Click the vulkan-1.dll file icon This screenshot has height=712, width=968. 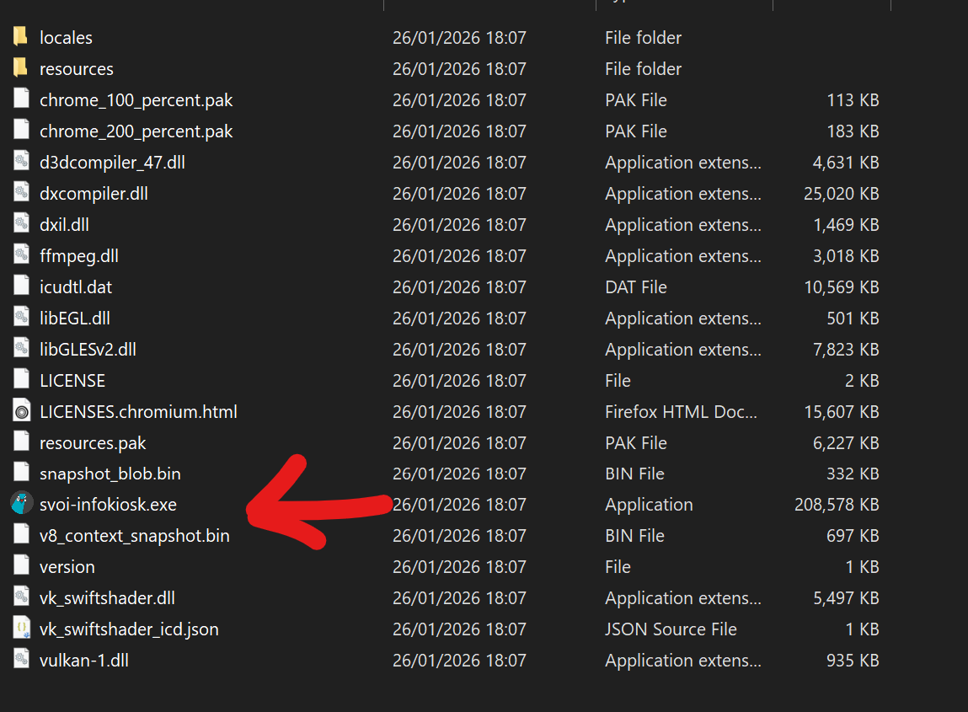pos(21,661)
